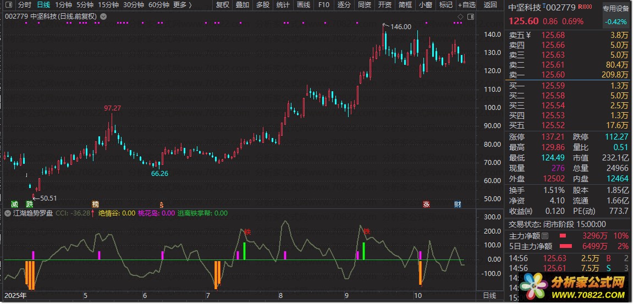Viewport: 634px width, 304px height.
Task: Toggle 复权 price adjustment
Action: (223, 5)
